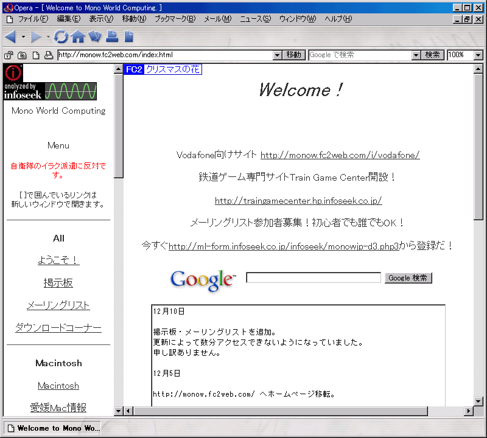
Task: Open the Home page icon
Action: [x=78, y=36]
